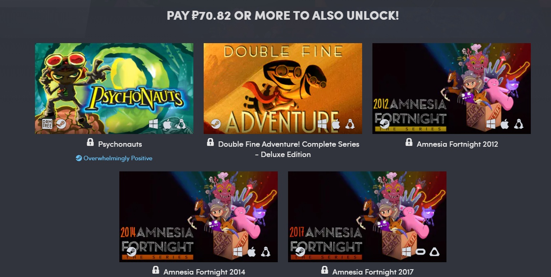Select the Amnesia Fortnight 2014 thumbnail
551x277 pixels.
(x=198, y=217)
